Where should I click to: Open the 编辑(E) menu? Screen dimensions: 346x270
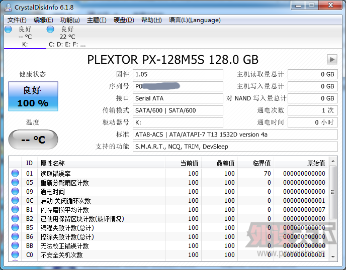(43, 20)
